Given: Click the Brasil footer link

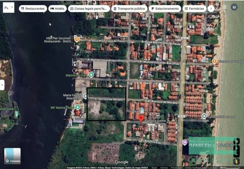Looking at the screenshot, I should (x=154, y=168).
